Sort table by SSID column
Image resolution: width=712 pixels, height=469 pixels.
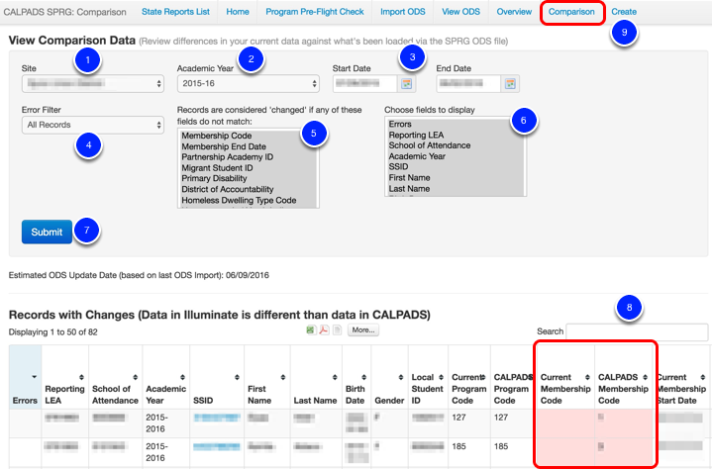click(x=237, y=377)
